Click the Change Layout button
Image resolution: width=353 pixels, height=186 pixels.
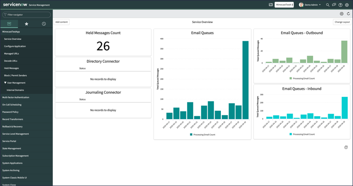coord(341,22)
